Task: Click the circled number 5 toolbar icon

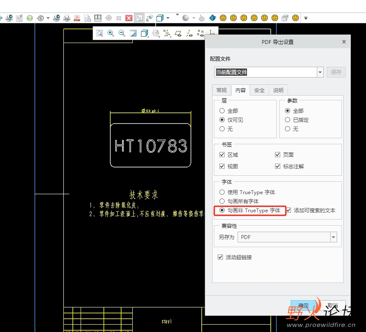Action: [x=41, y=18]
